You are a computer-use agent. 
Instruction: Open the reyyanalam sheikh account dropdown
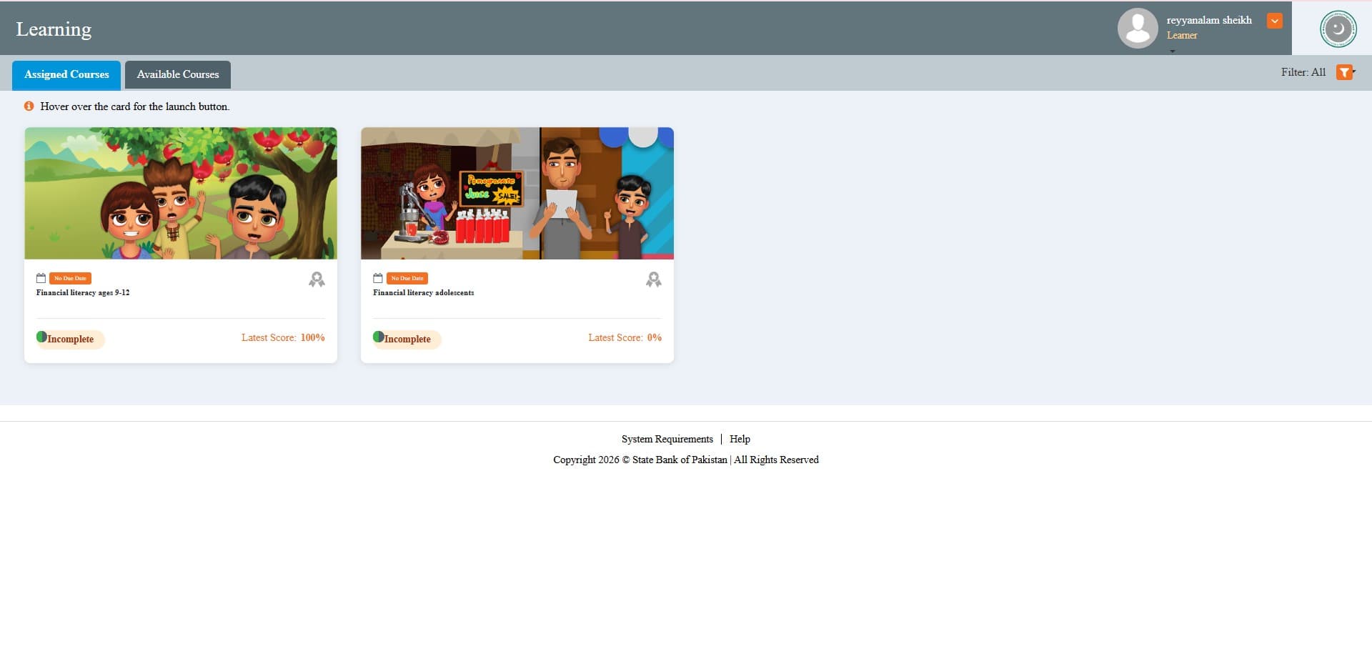tap(1275, 21)
